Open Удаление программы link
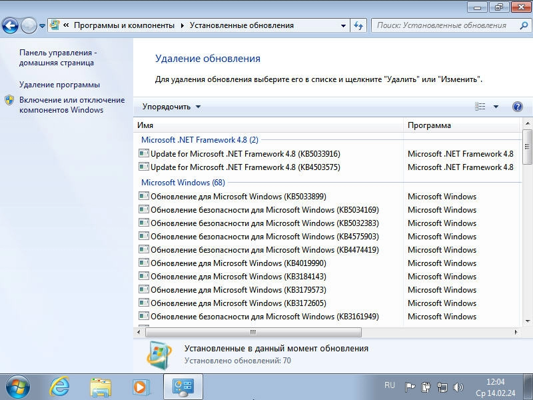Viewport: 533px width, 400px height. (59, 85)
